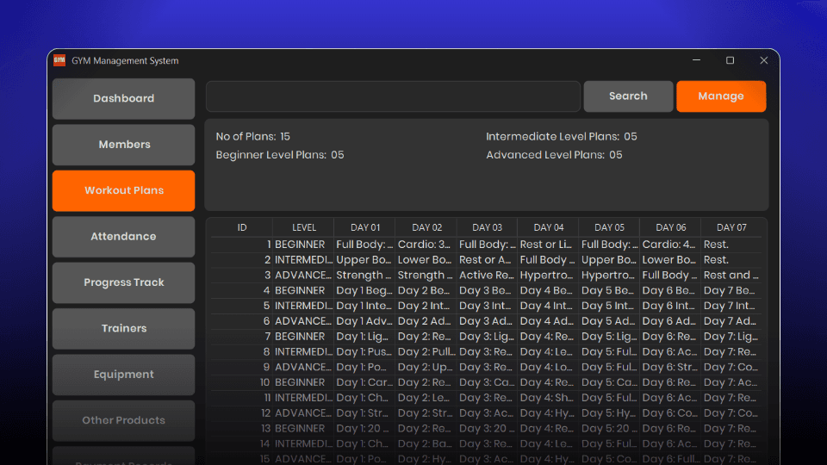Click 'Day 2: Pull...' cell in row 8

click(426, 351)
